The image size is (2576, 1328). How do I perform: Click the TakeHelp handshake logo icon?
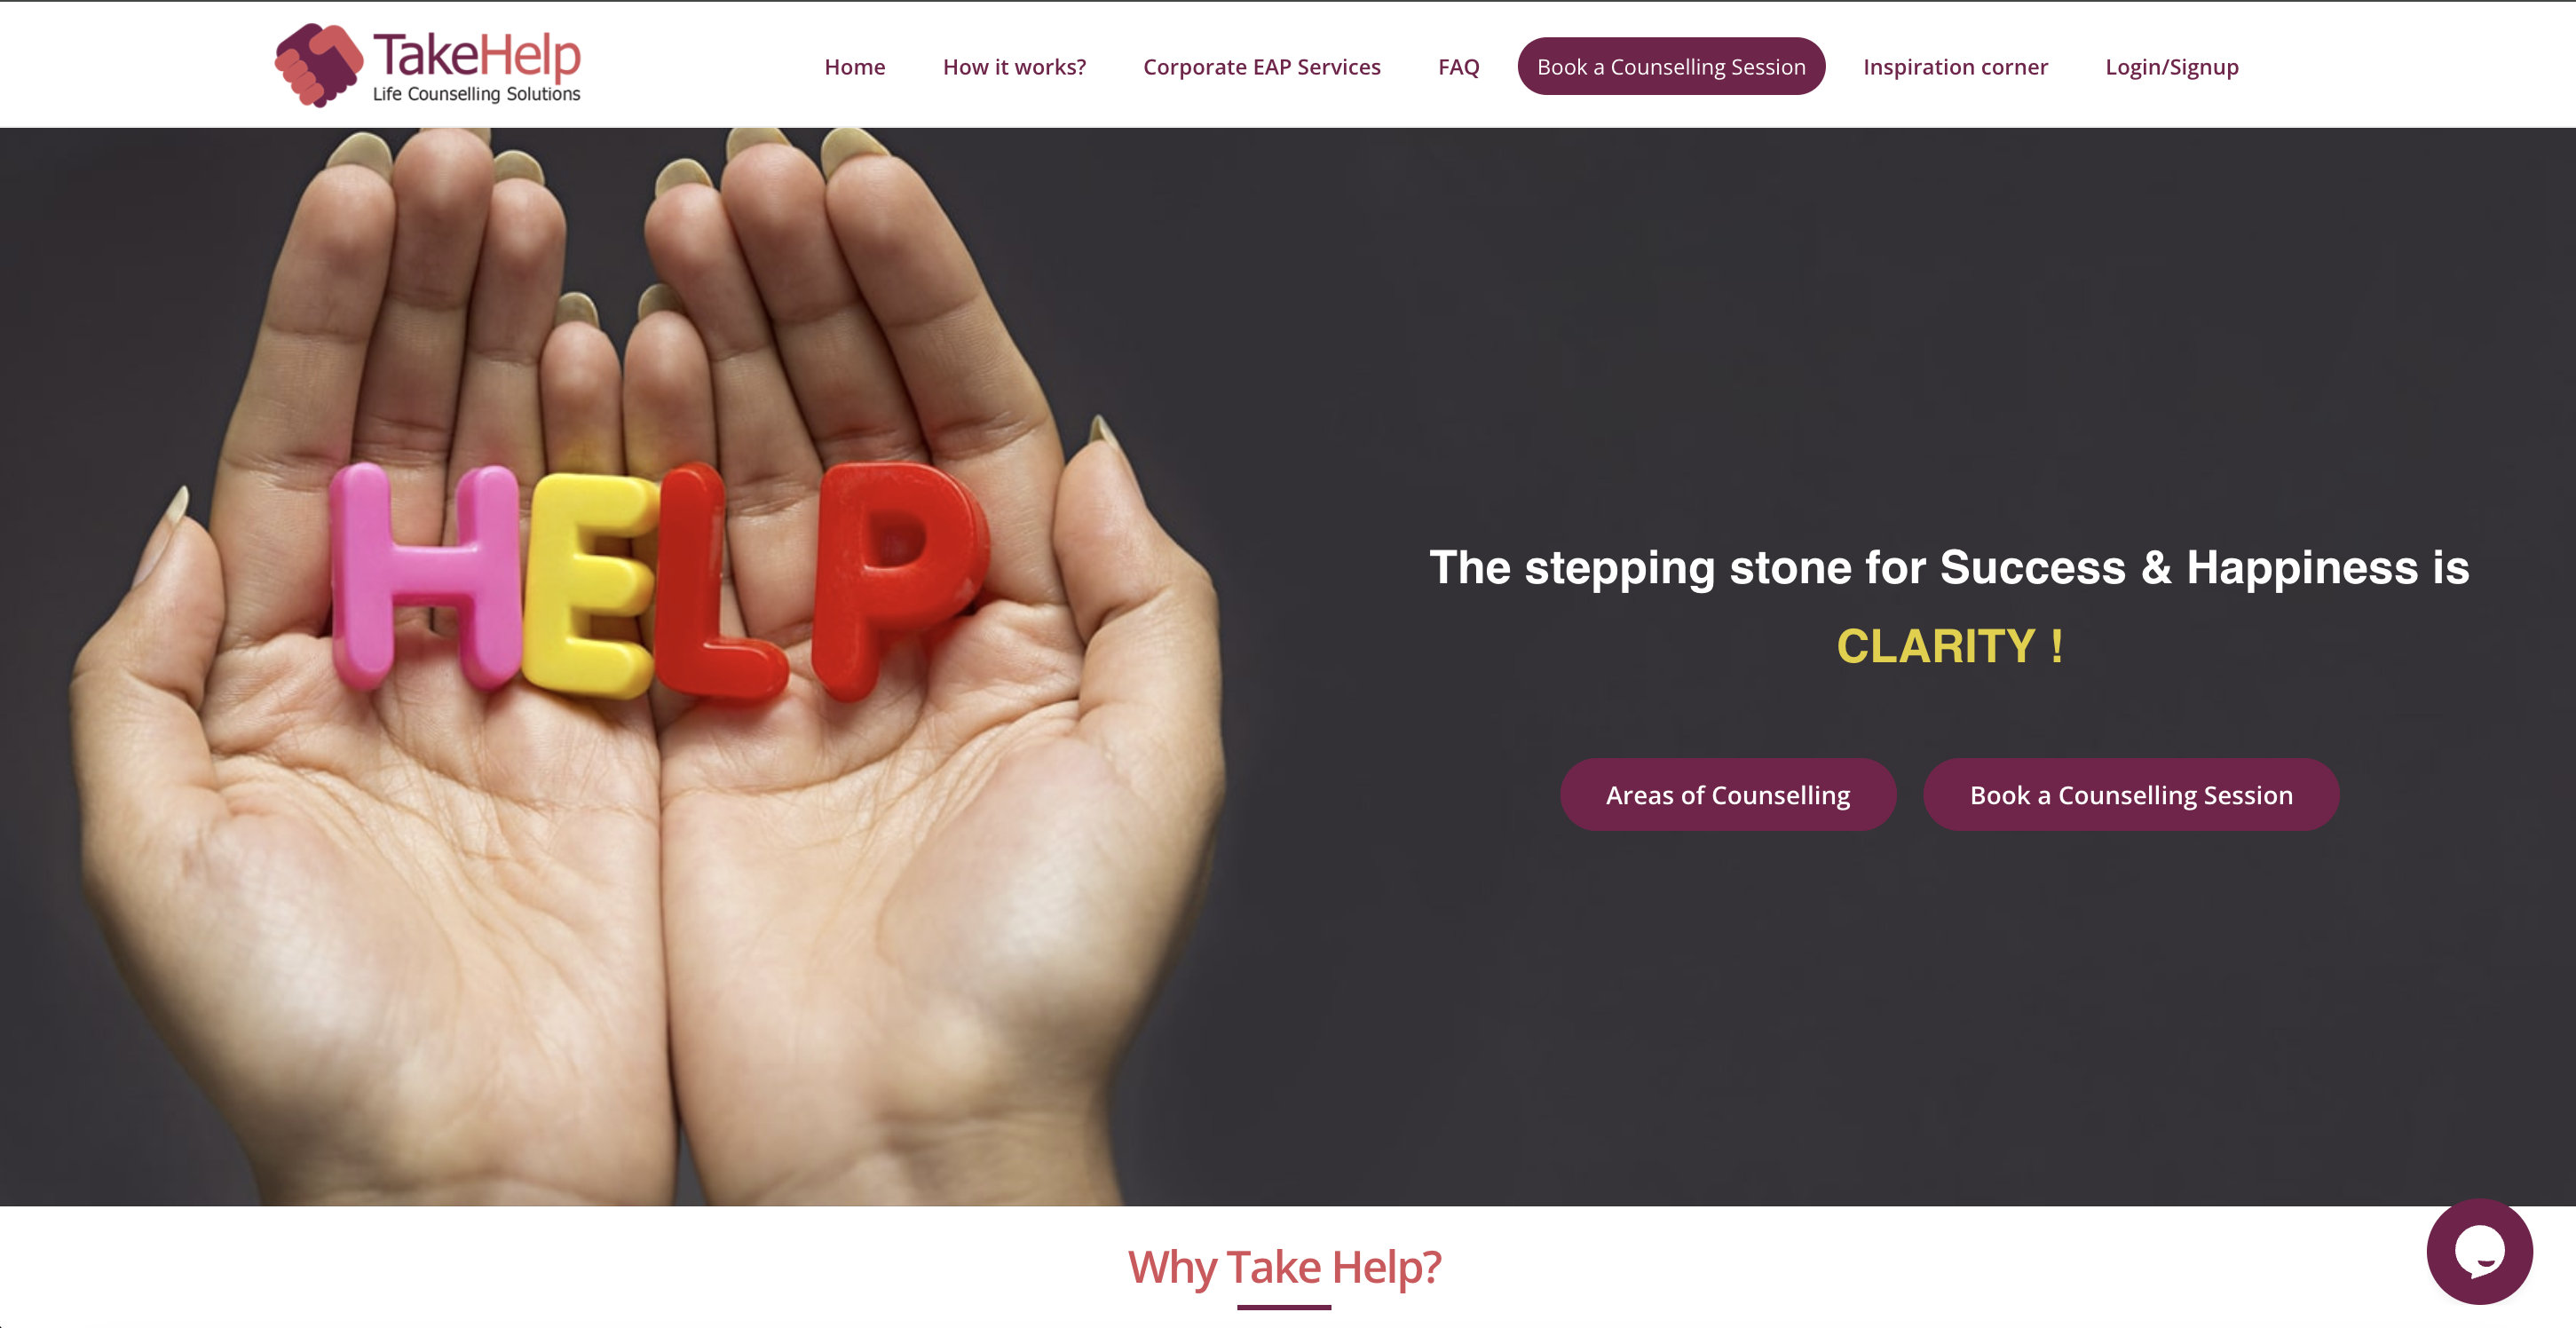(x=318, y=65)
